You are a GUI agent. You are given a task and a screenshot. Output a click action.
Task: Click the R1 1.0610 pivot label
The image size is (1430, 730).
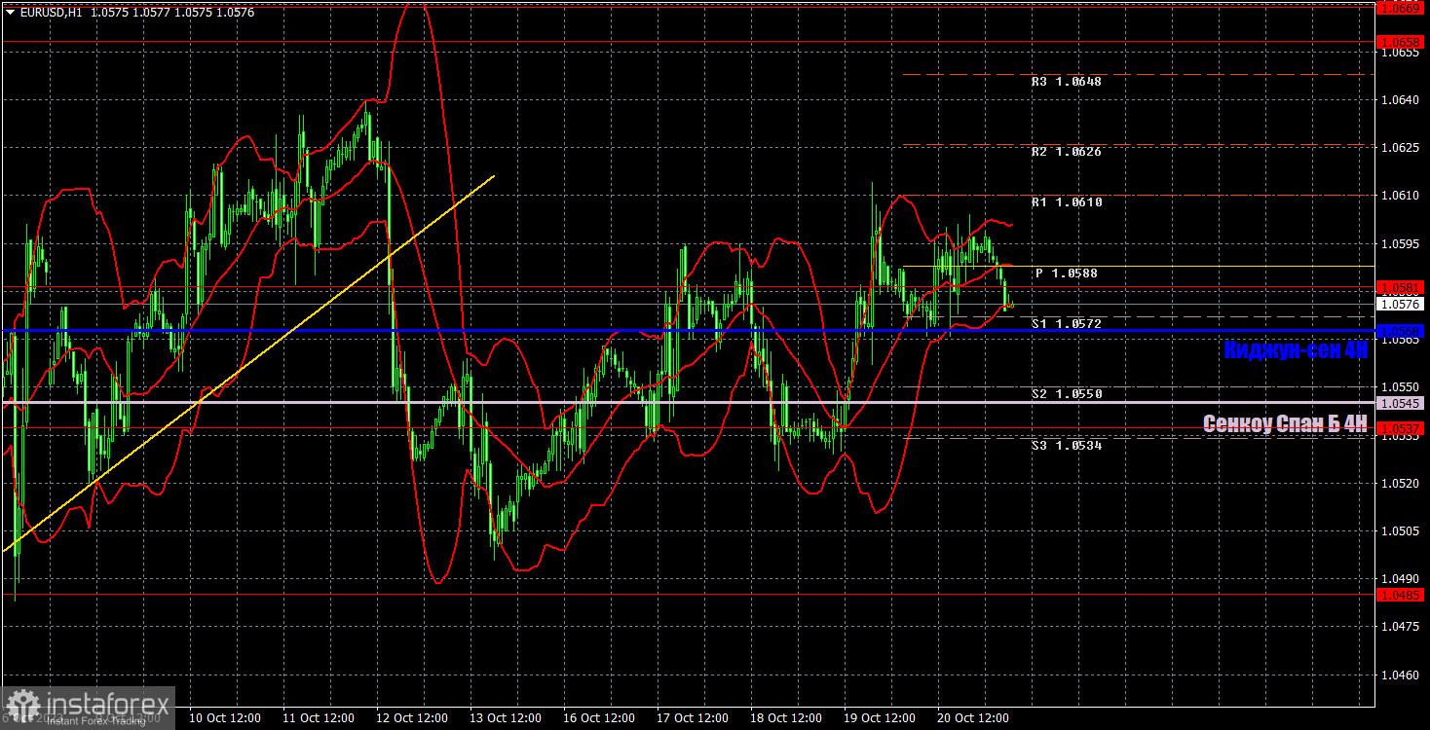[x=1067, y=202]
